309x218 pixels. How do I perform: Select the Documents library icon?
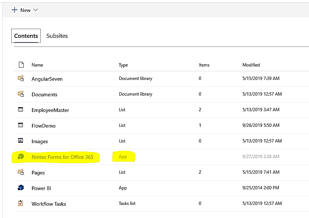[x=21, y=94]
